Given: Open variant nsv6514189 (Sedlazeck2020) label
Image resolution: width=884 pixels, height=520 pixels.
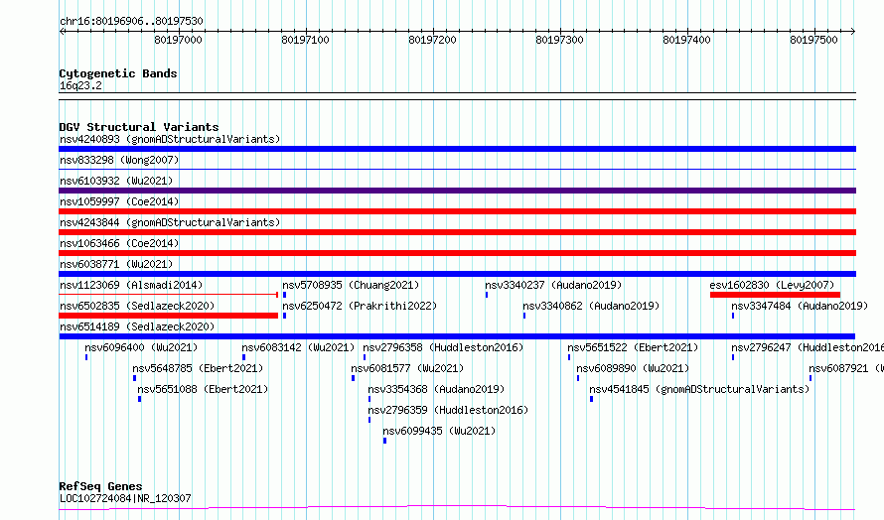Looking at the screenshot, I should point(137,326).
